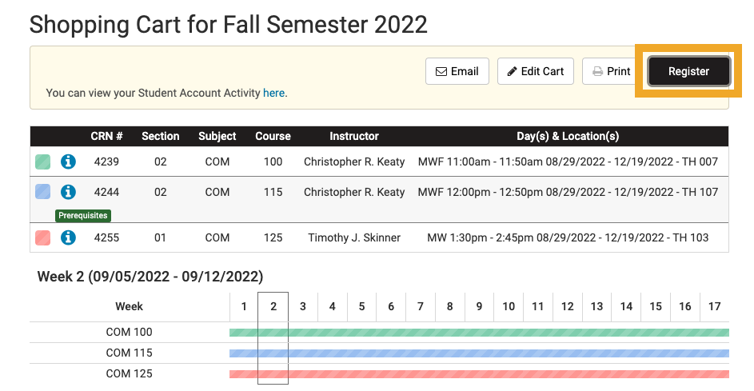This screenshot has height=391, width=754.
Task: Click the red COM 125 schedule bar
Action: (x=480, y=374)
